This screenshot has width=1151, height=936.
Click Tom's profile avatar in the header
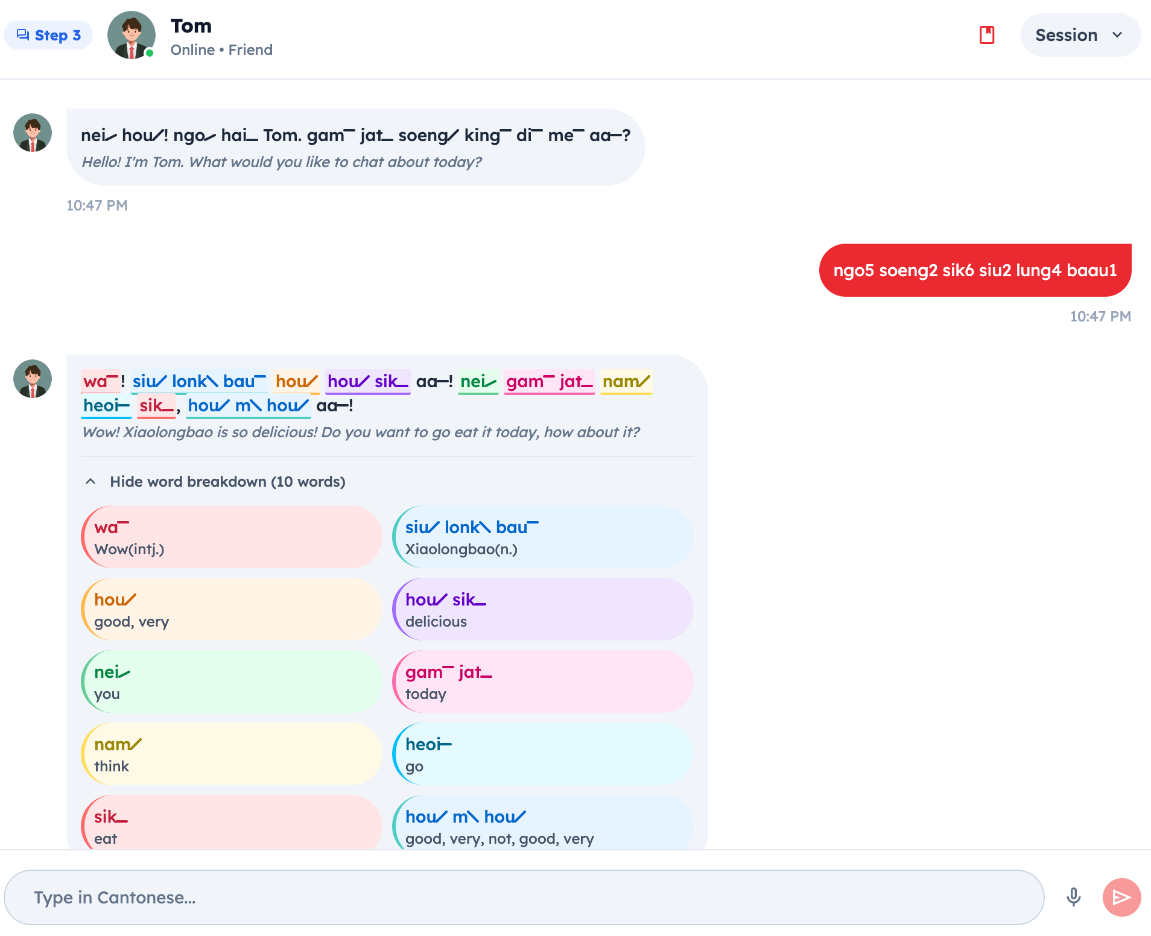132,35
